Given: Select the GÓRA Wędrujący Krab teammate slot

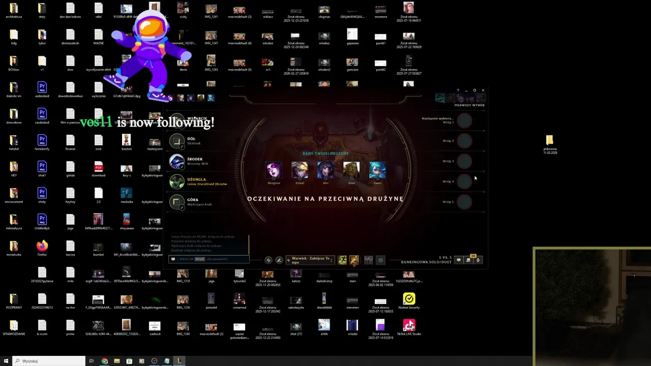Looking at the screenshot, I should tap(198, 202).
